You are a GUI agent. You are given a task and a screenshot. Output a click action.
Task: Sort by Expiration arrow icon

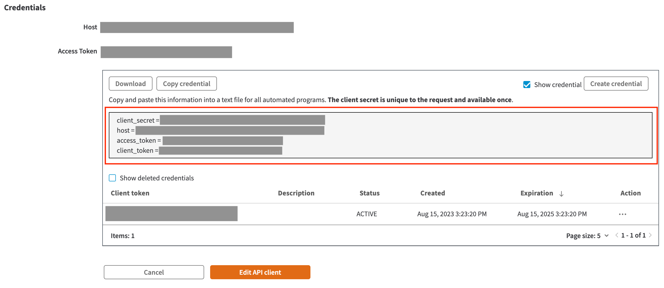pyautogui.click(x=561, y=194)
